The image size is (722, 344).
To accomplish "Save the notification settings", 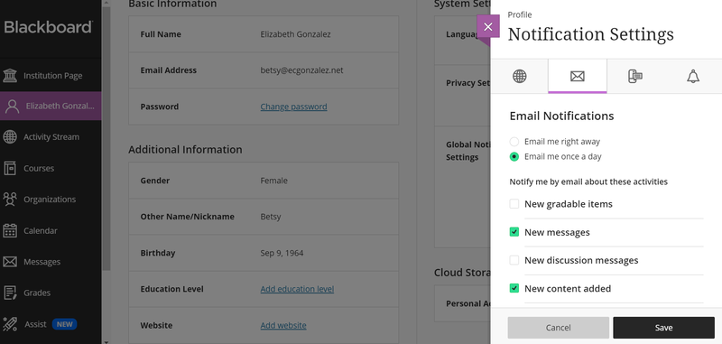I will [663, 328].
